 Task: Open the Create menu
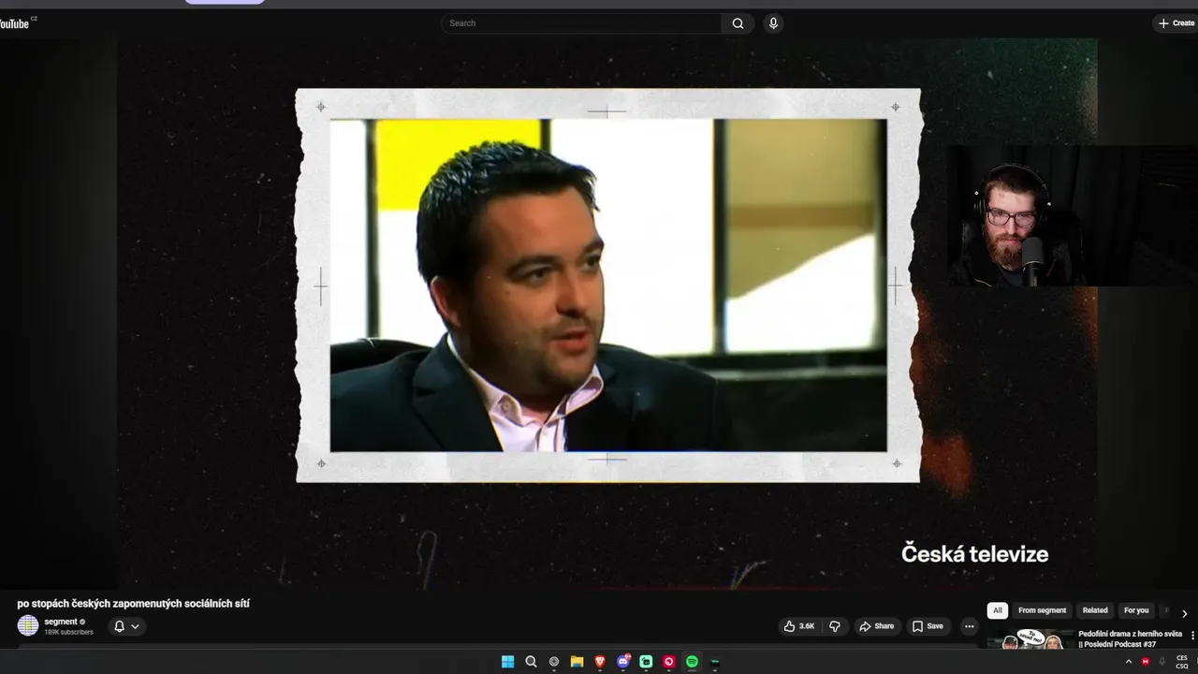pos(1176,23)
